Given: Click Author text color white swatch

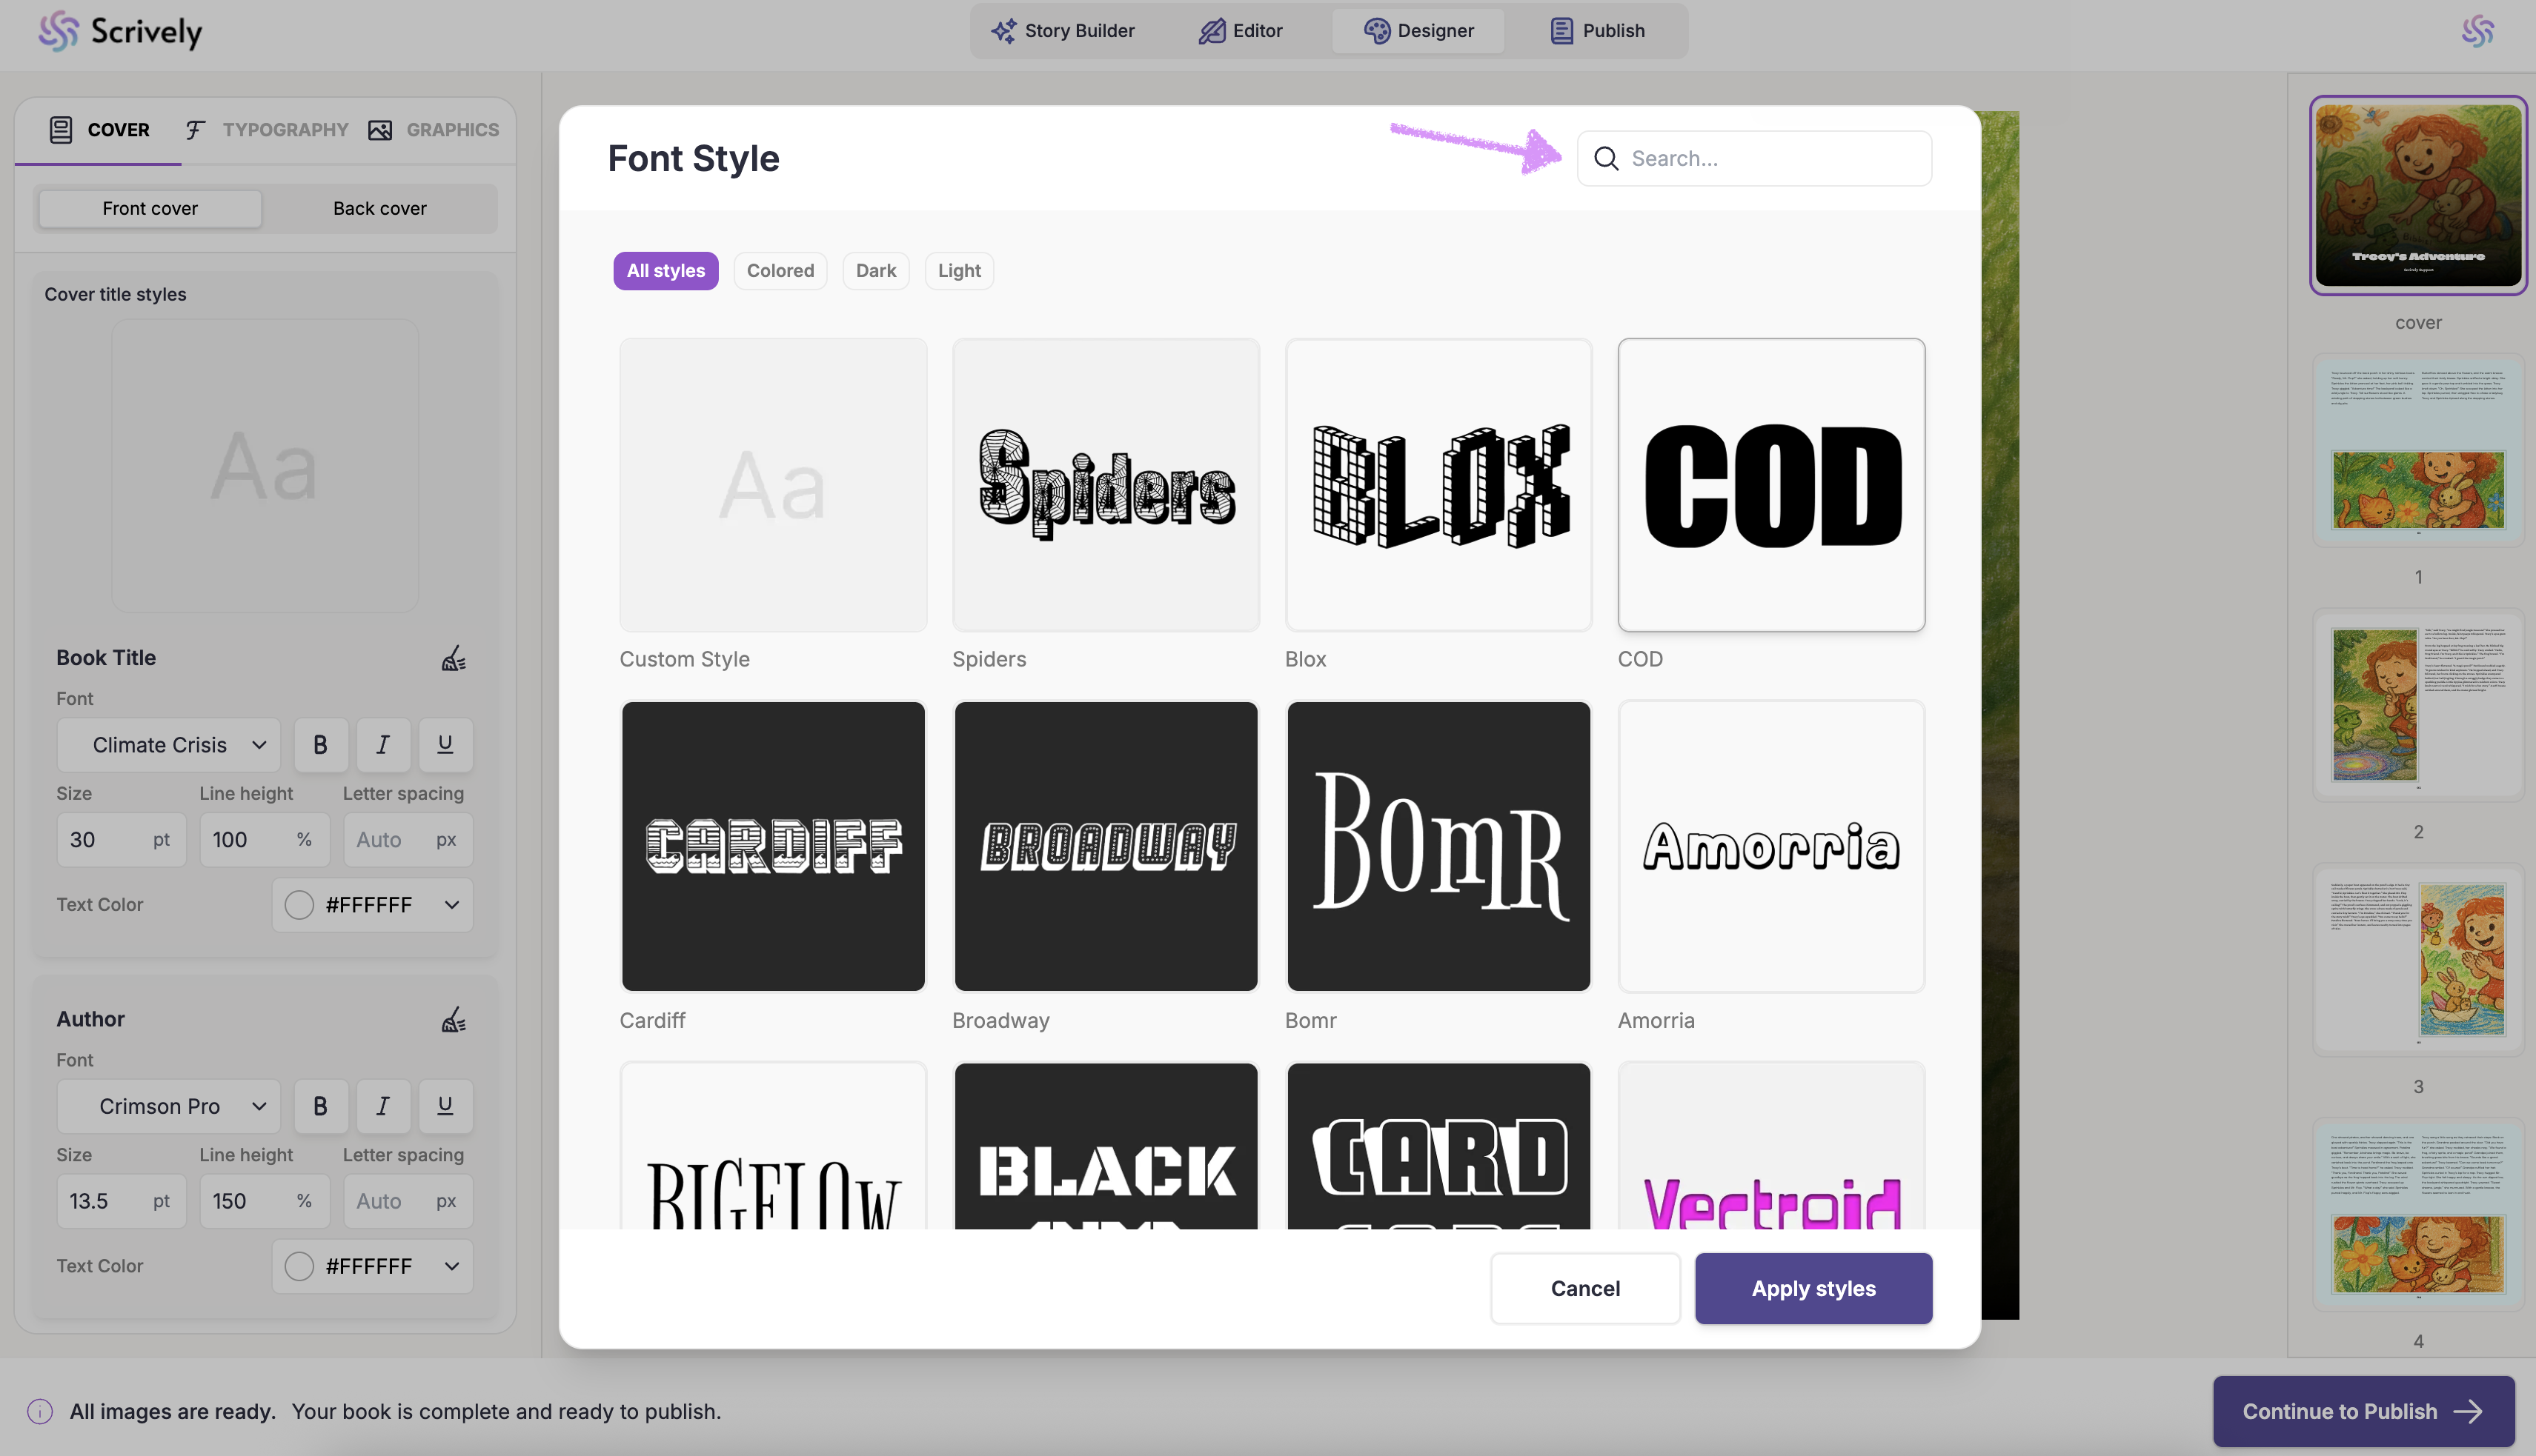Looking at the screenshot, I should (299, 1266).
